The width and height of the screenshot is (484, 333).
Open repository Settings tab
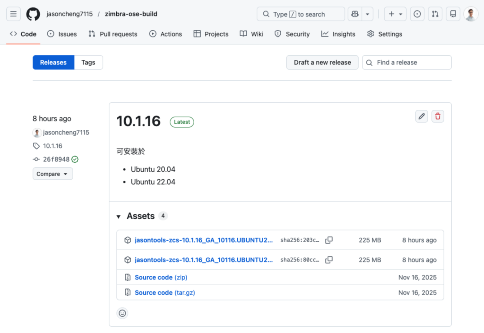pos(385,34)
